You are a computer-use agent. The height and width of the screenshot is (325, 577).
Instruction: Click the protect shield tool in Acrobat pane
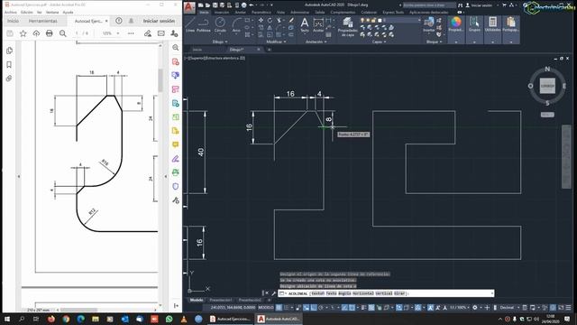coord(176,187)
